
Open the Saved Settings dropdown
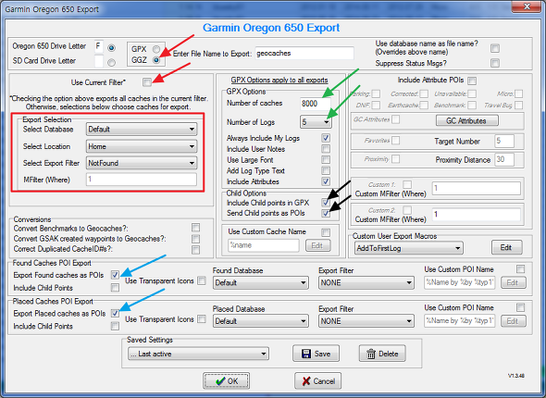(198, 354)
